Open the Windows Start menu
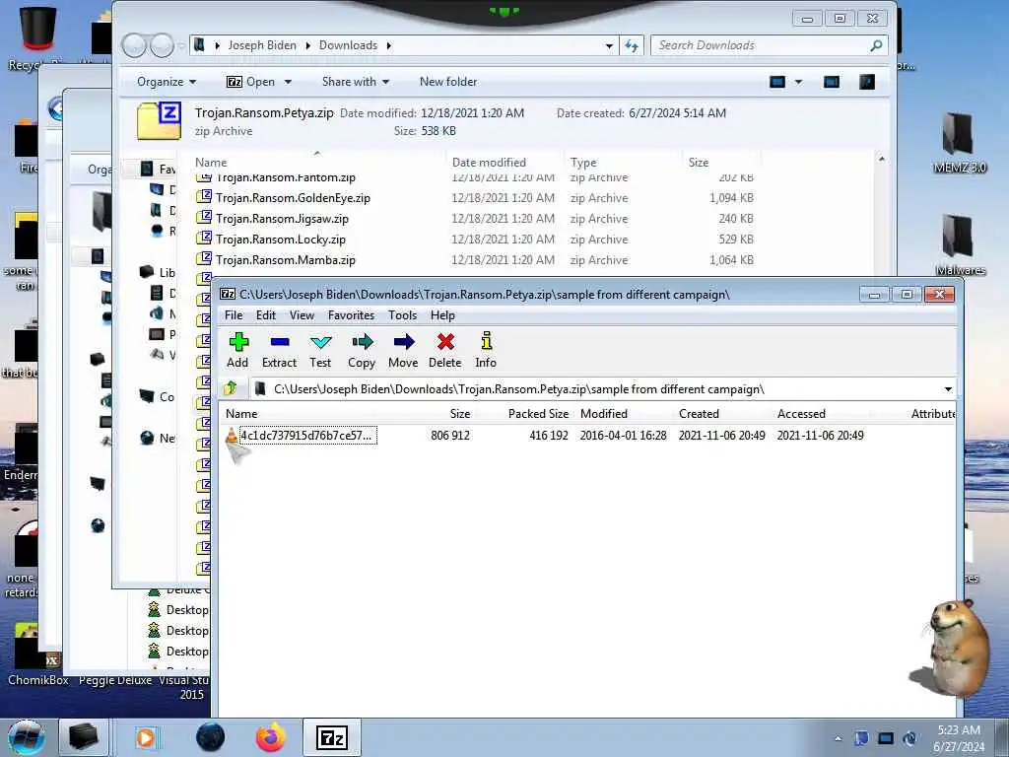Viewport: 1009px width, 757px height. coord(27,737)
